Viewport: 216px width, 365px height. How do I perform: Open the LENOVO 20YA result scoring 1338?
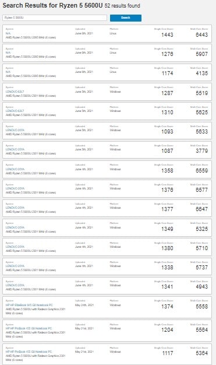tap(15, 266)
